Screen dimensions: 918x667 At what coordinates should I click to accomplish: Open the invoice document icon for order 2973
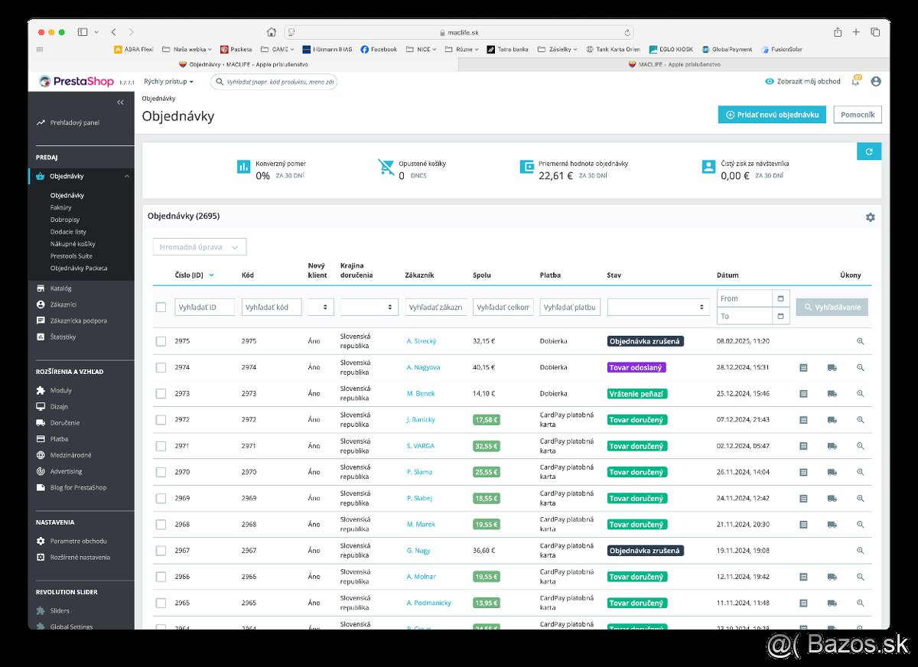(803, 393)
